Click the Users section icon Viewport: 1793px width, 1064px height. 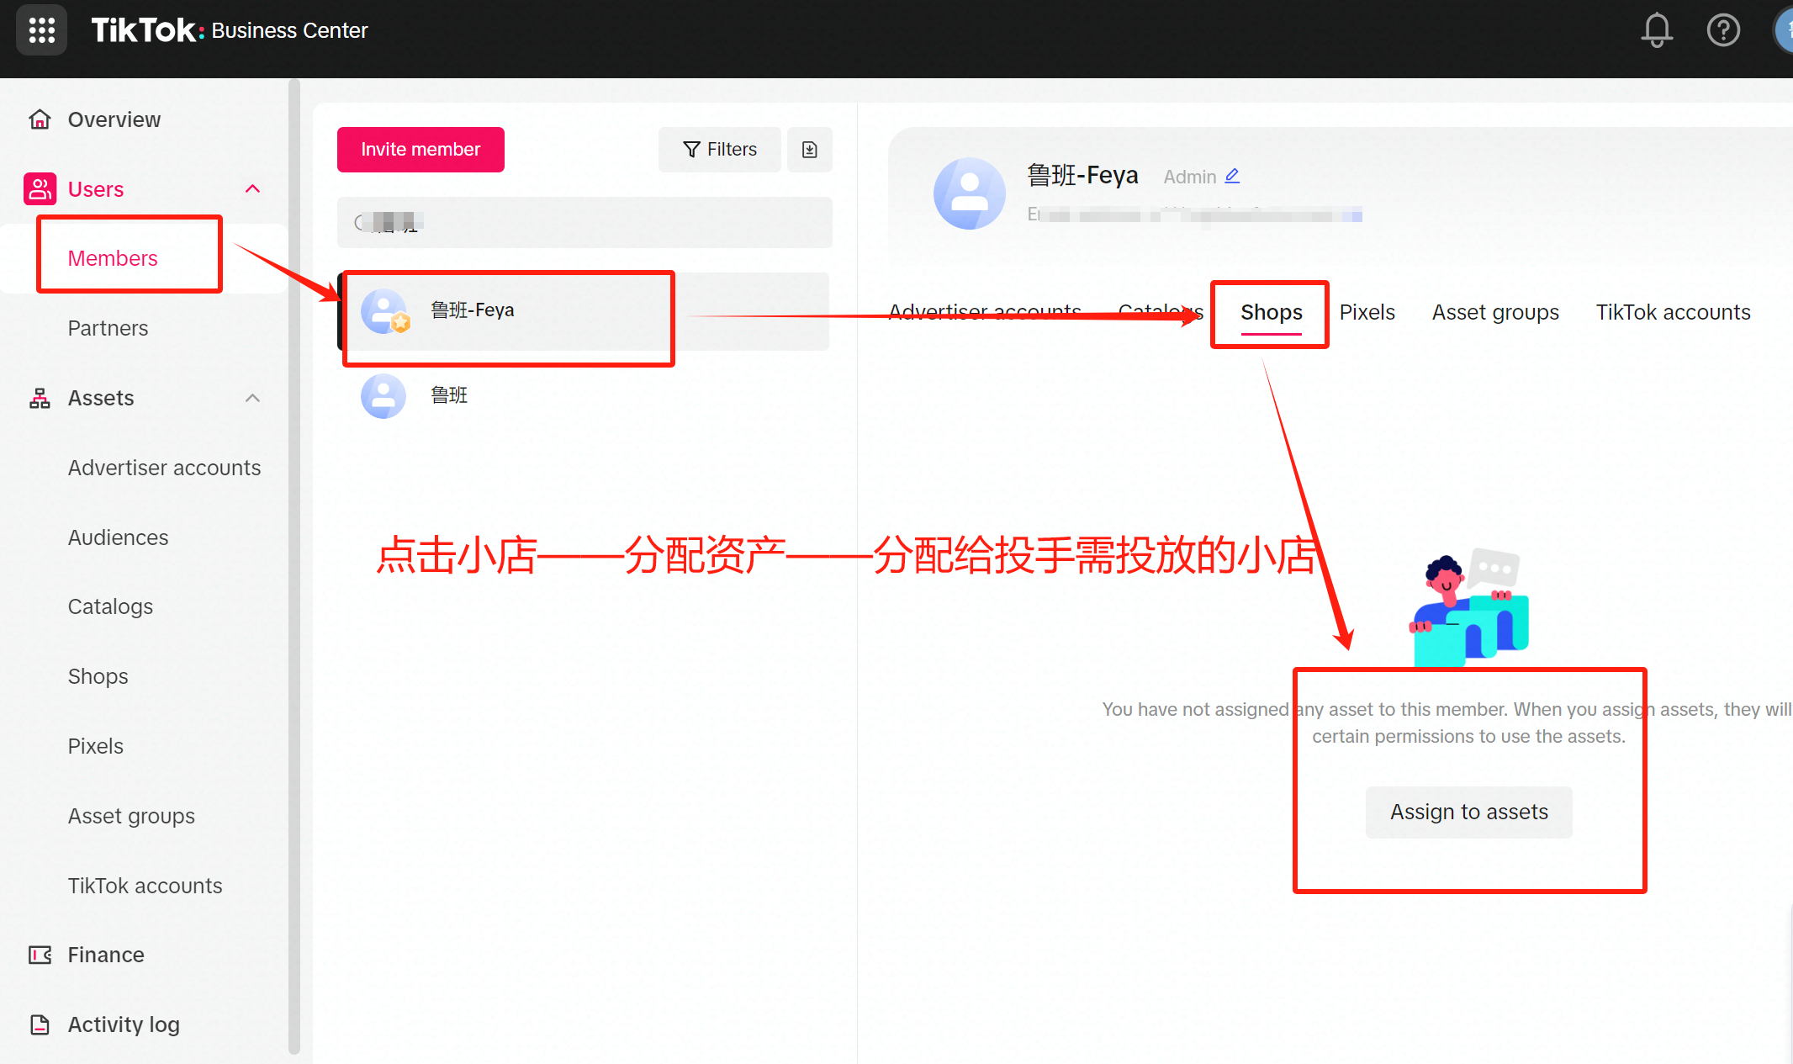[x=40, y=189]
